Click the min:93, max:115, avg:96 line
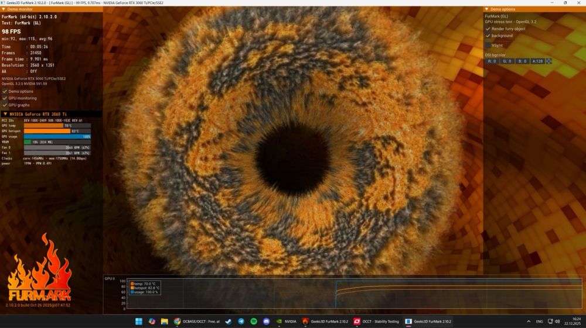 point(27,39)
